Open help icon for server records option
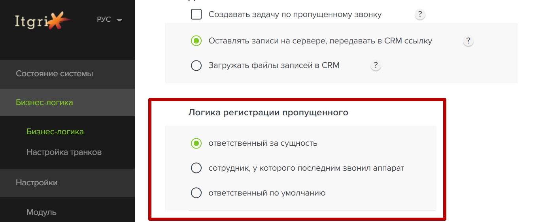Viewport: 544px width, 222px height. tap(468, 41)
